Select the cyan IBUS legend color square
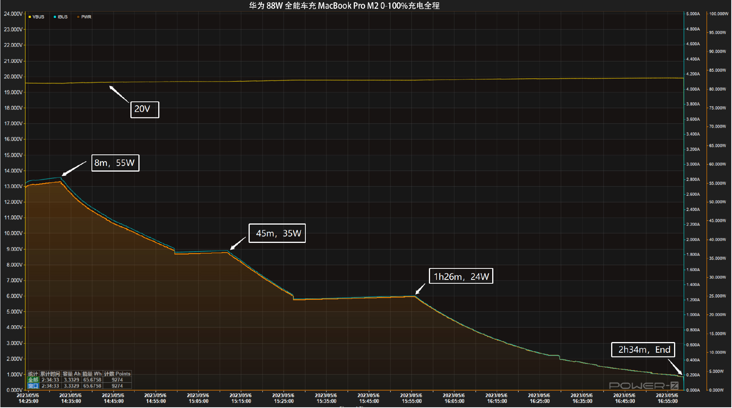Image resolution: width=732 pixels, height=408 pixels. pos(55,17)
